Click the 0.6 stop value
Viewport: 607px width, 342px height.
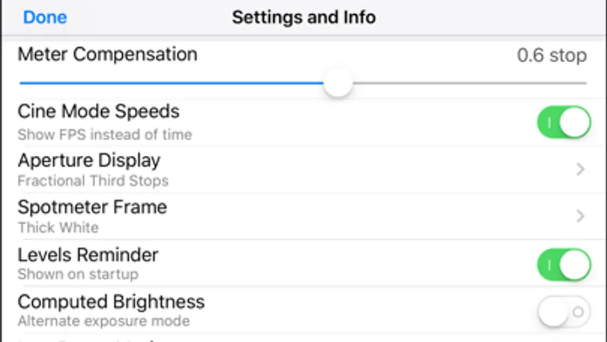click(x=551, y=55)
